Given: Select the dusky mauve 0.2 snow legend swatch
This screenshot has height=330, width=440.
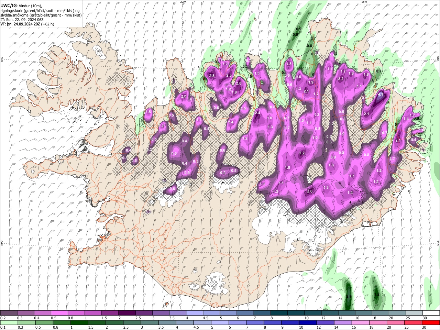Looking at the screenshot, I should pyautogui.click(x=9, y=313).
